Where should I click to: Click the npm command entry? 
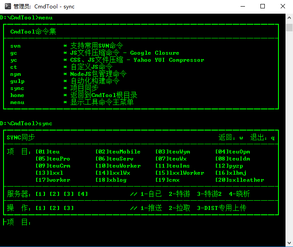coord(15,74)
